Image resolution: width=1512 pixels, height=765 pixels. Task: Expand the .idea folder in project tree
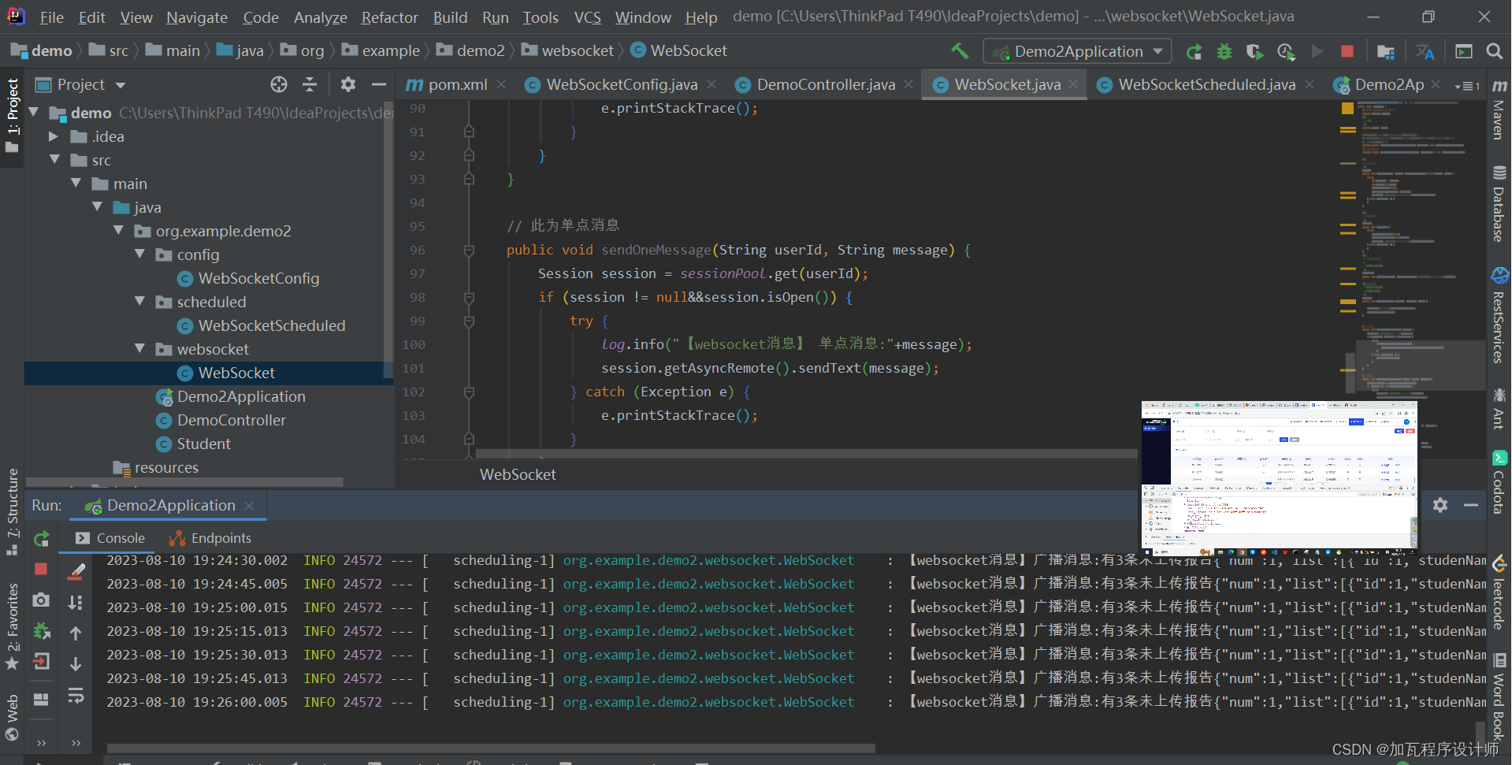[x=54, y=136]
